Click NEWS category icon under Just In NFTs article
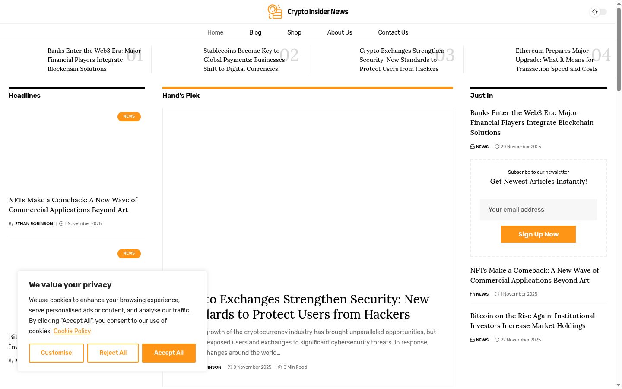 (x=473, y=294)
